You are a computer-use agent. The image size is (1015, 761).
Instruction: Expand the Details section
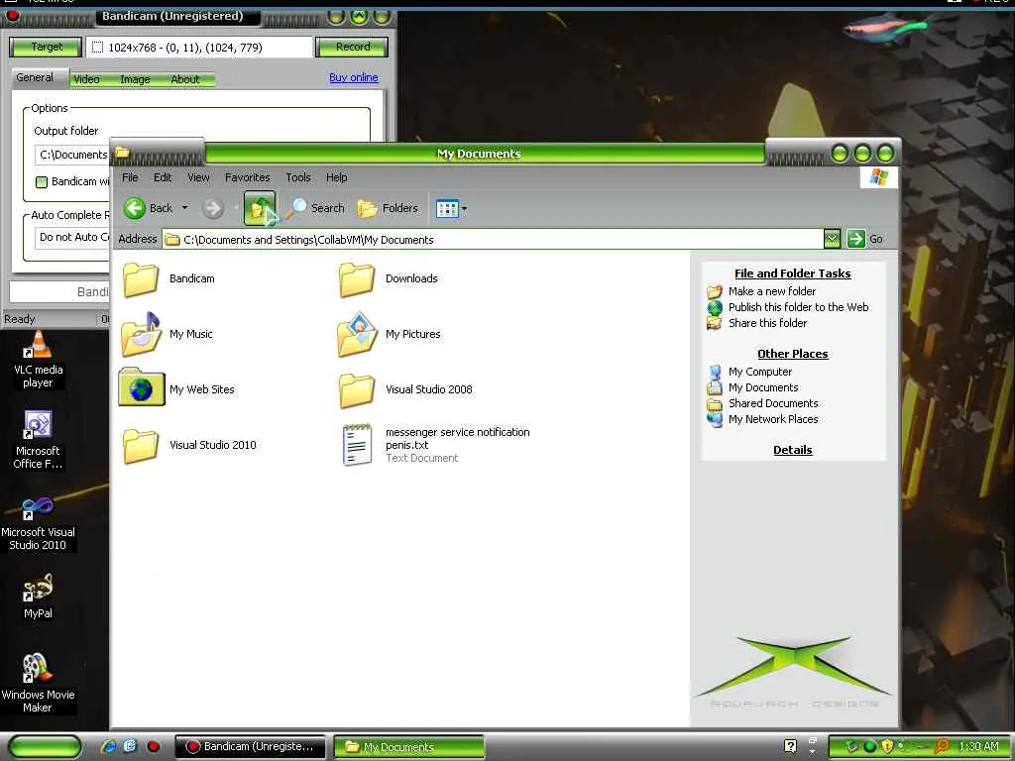(x=792, y=451)
